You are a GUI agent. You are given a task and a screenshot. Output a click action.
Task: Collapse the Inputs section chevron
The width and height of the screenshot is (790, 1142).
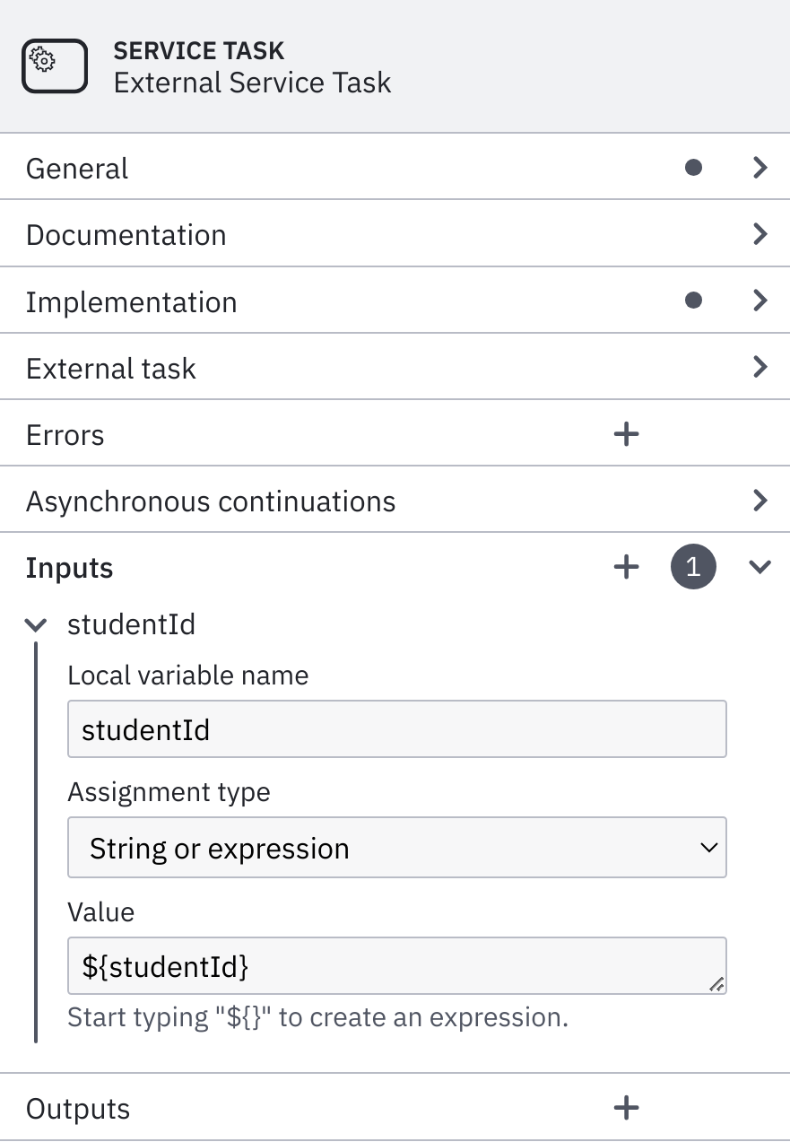click(x=760, y=567)
